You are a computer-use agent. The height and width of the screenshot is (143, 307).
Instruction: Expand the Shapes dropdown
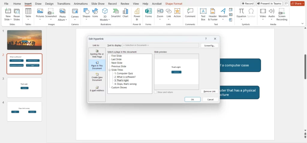point(86,19)
